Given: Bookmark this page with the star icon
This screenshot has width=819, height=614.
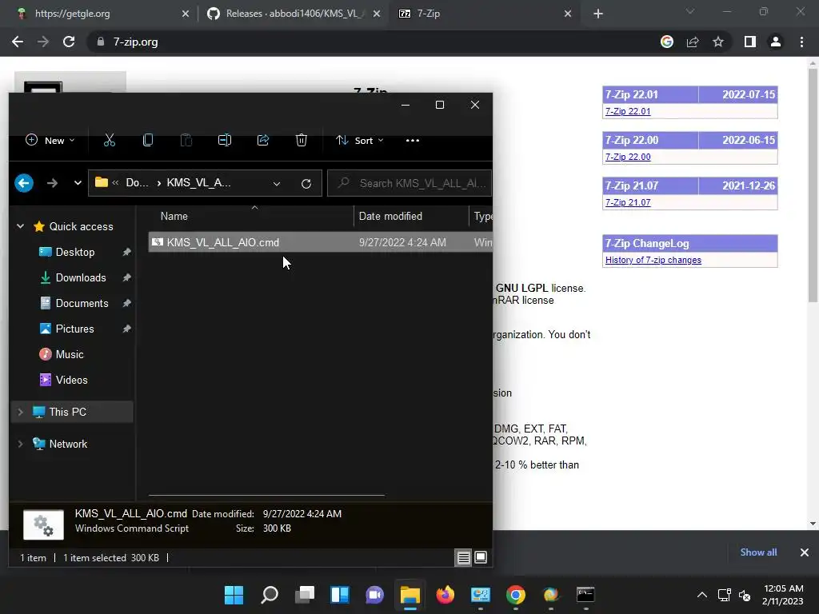Looking at the screenshot, I should pos(718,42).
